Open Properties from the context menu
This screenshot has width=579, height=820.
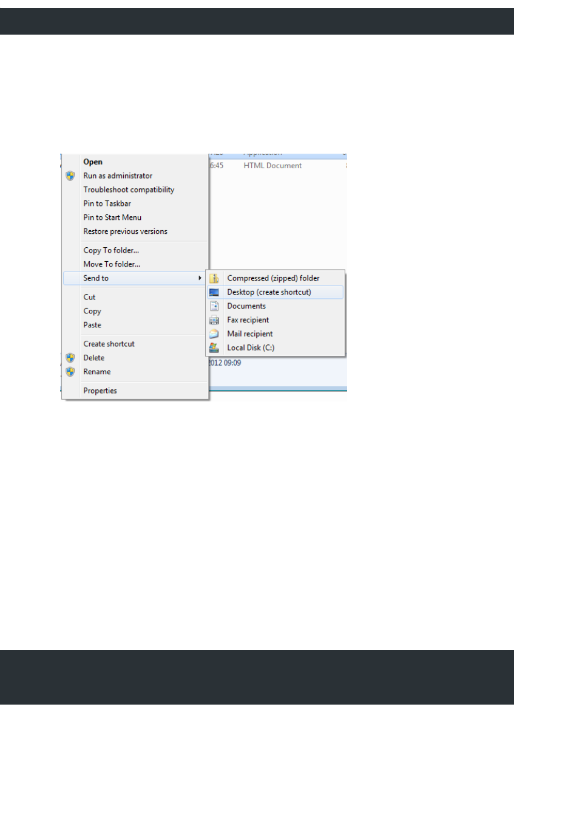click(x=135, y=391)
